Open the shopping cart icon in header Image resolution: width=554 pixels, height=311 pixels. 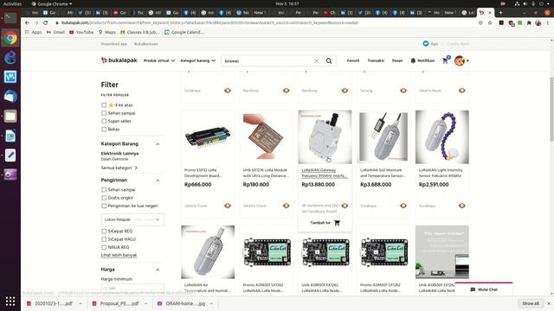coord(446,60)
